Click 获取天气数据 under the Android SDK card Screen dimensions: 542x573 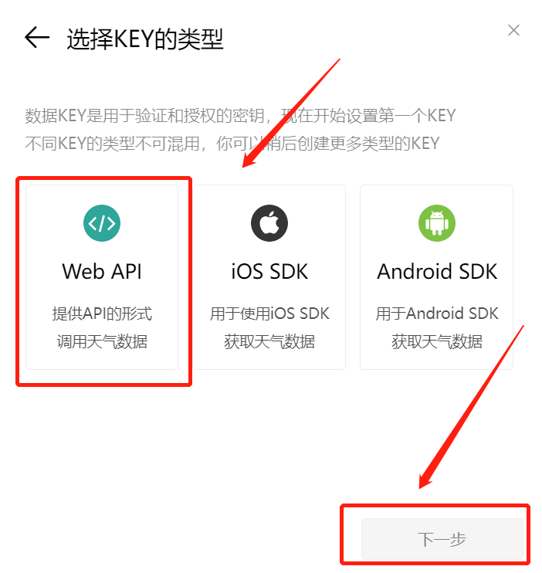437,341
